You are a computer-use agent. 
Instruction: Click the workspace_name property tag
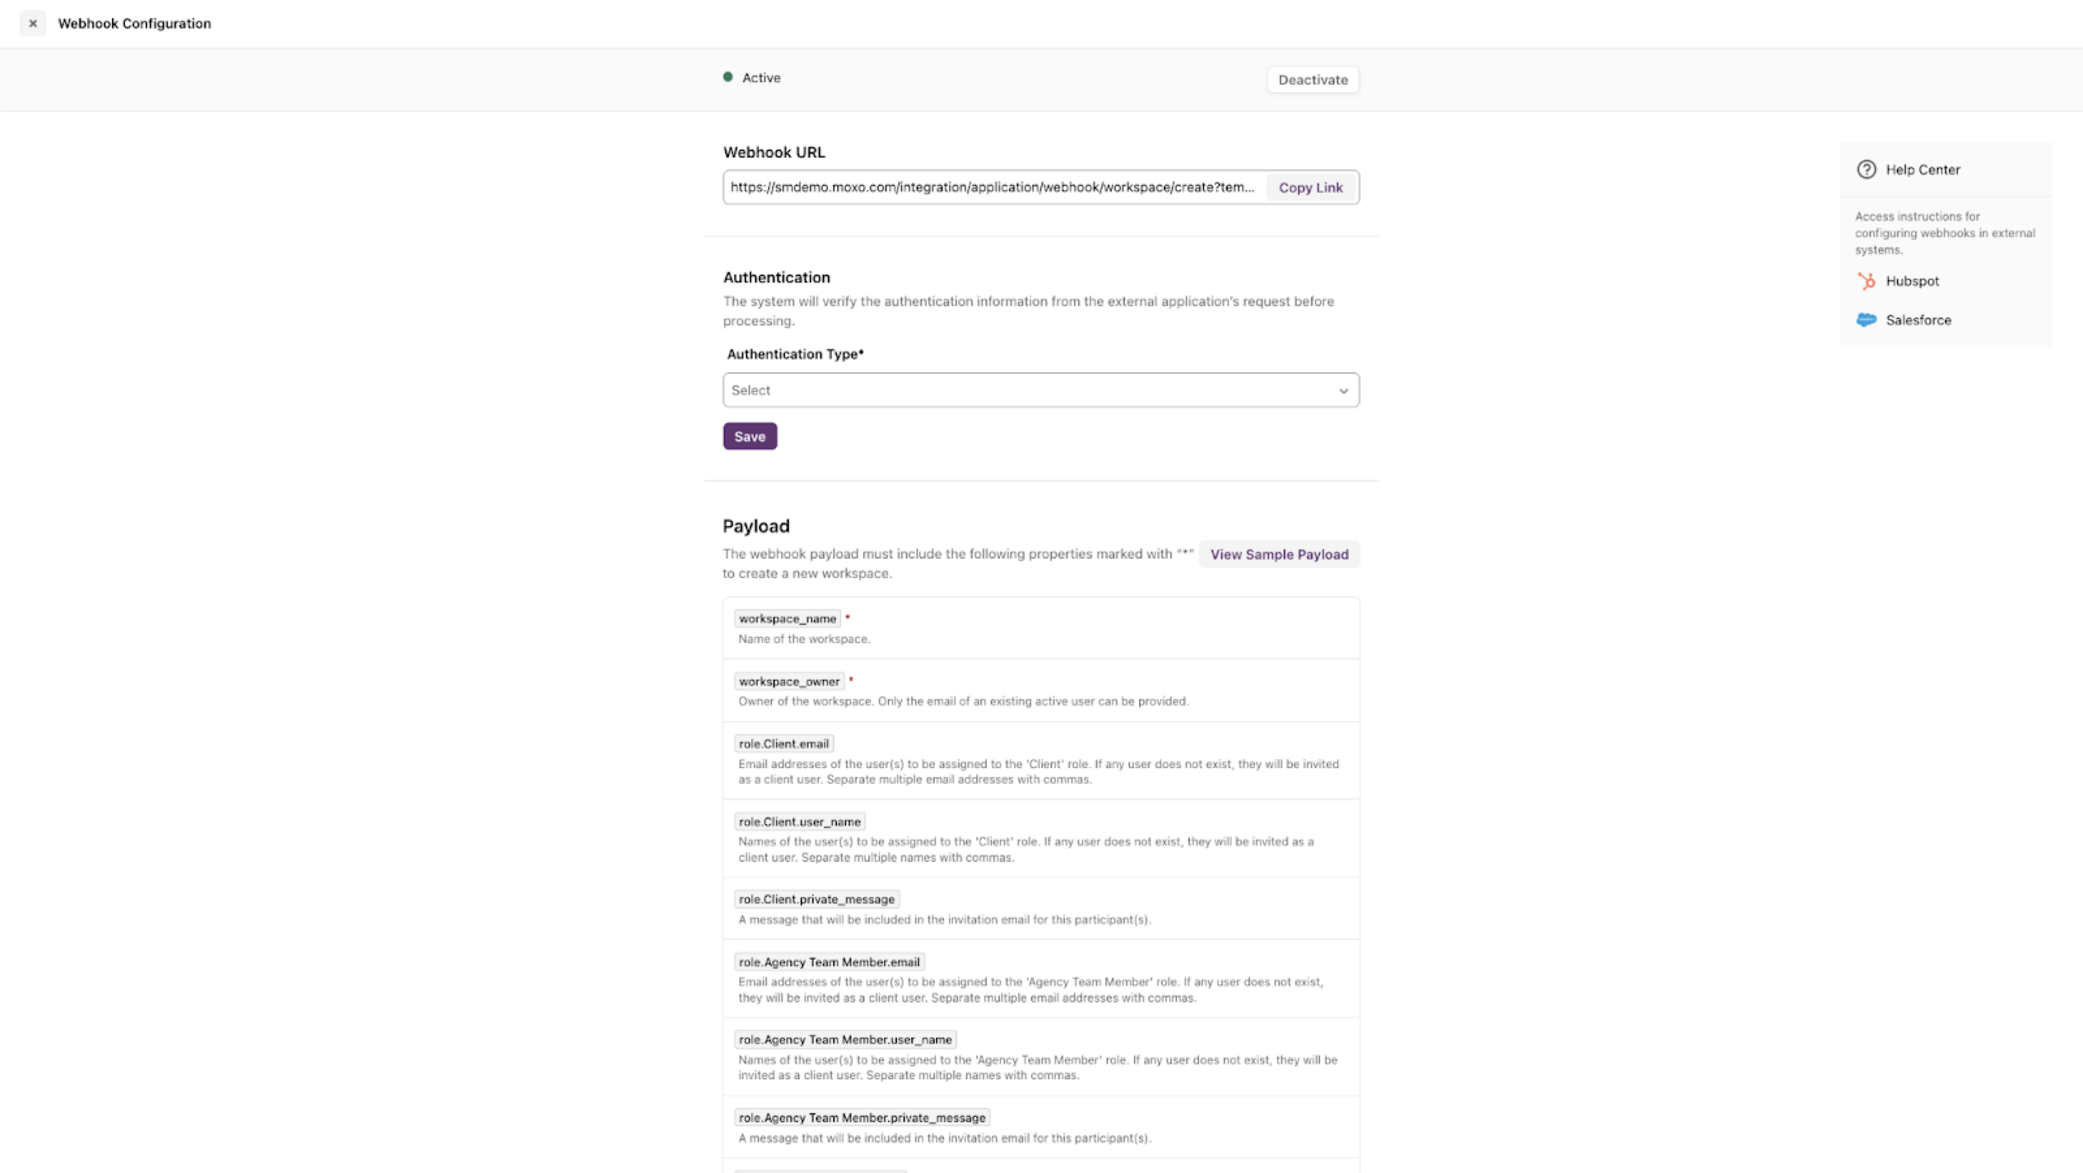[787, 618]
